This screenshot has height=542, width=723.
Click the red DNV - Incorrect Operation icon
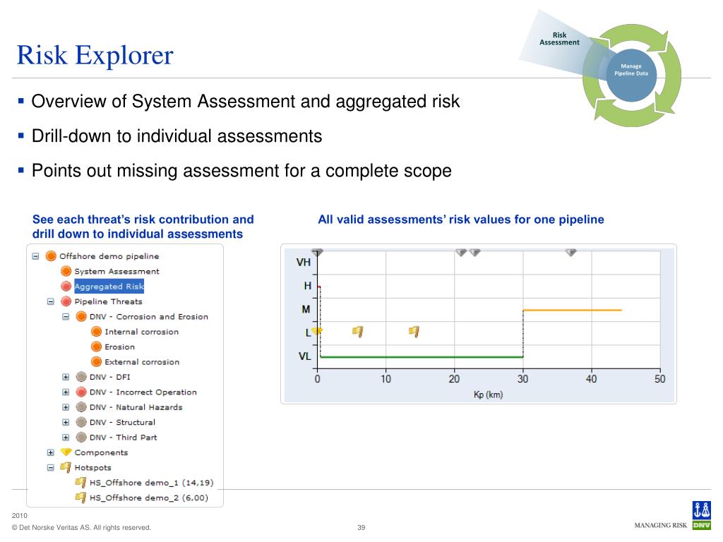pyautogui.click(x=81, y=392)
